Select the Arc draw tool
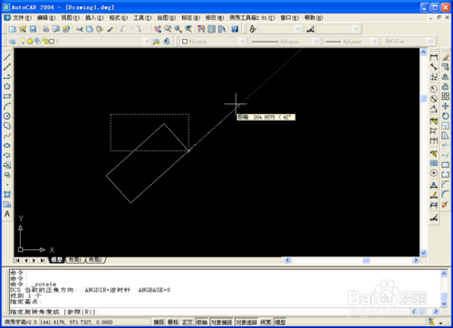This screenshot has width=453, height=328. 7,106
